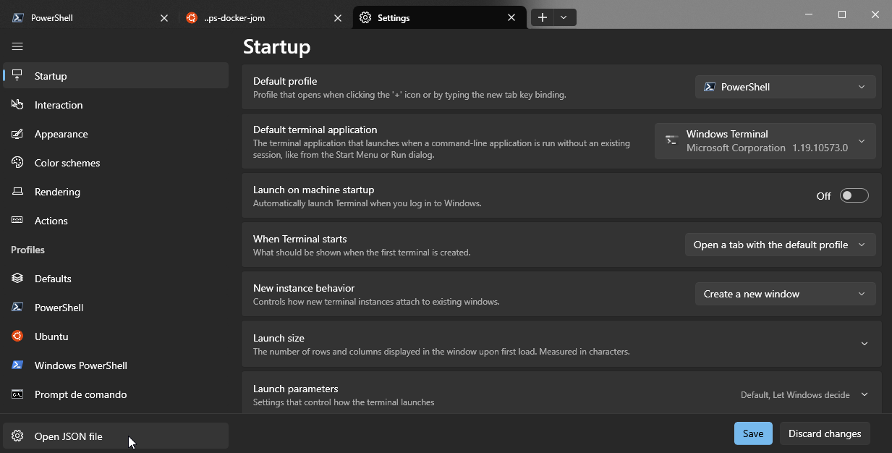The height and width of the screenshot is (453, 892).
Task: Open the new tab dropdown arrow
Action: (564, 17)
